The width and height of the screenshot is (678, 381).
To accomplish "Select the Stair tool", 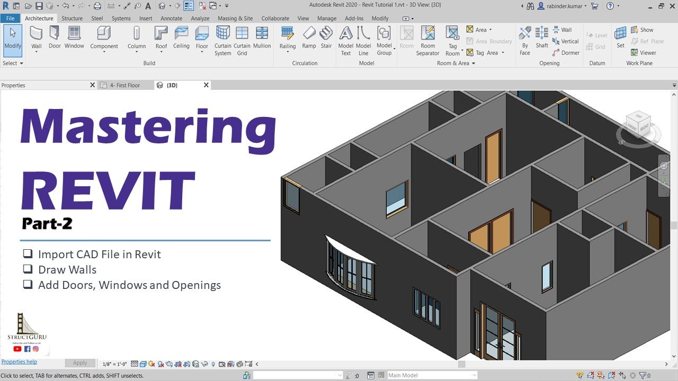I will (x=326, y=38).
